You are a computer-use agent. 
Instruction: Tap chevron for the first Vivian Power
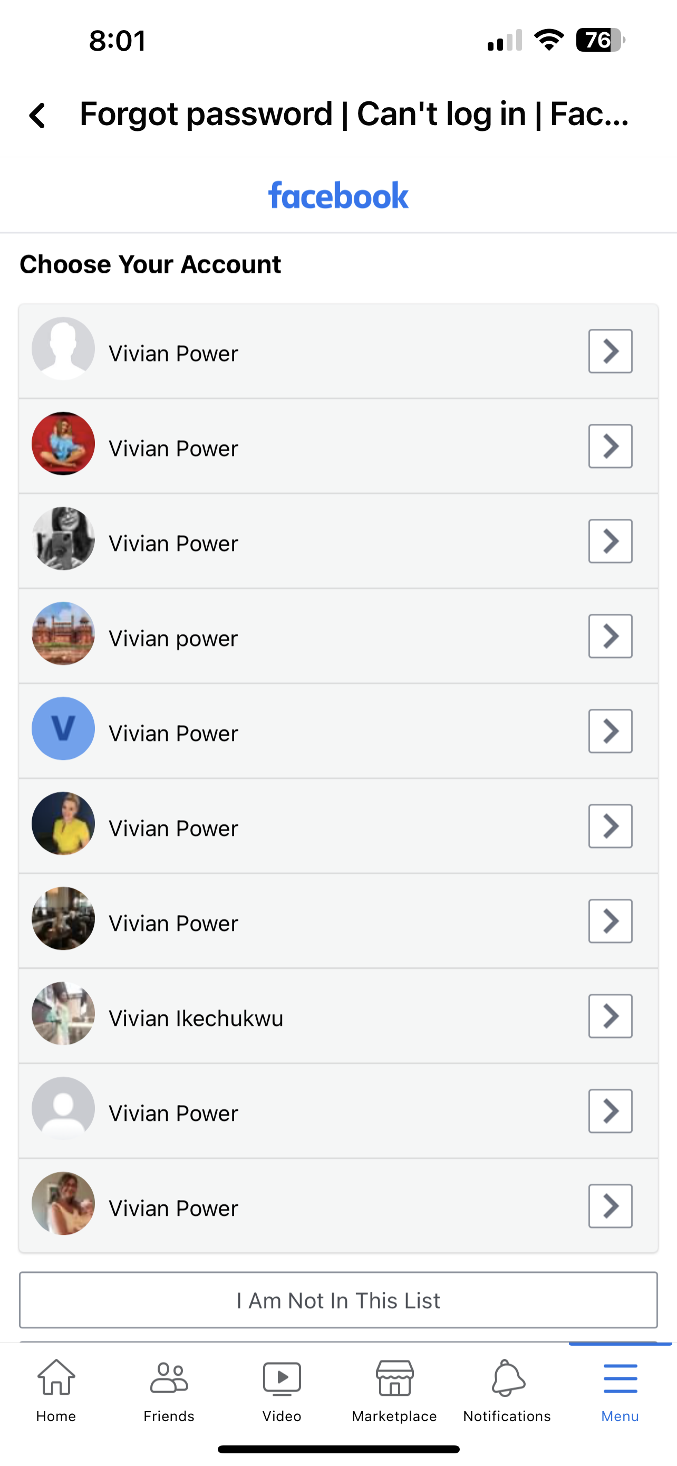(x=610, y=351)
